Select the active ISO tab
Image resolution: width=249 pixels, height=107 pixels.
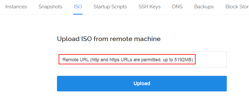[x=78, y=7]
